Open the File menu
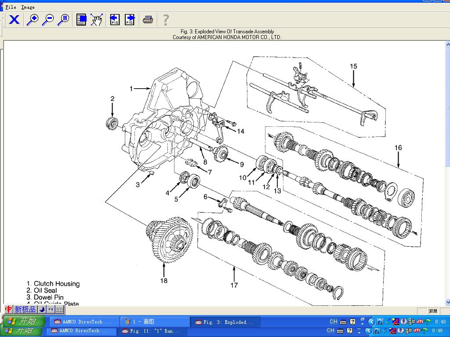Viewport: 450px width, 337px height. pyautogui.click(x=11, y=7)
